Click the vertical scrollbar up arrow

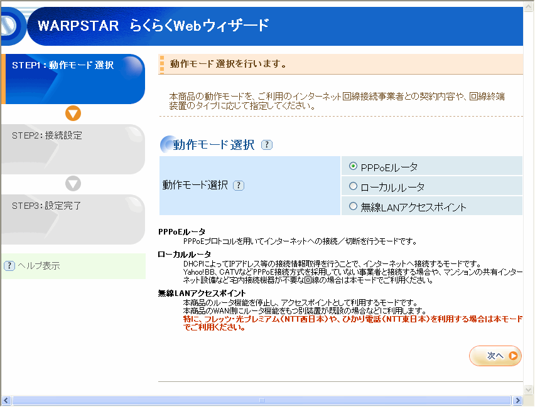click(x=529, y=6)
